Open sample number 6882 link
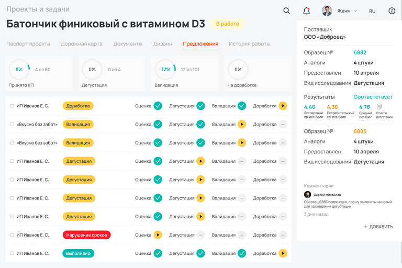402x268 pixels. point(360,53)
